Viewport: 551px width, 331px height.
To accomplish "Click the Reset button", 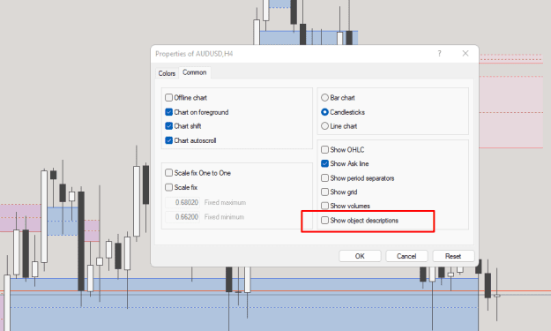I will [453, 256].
